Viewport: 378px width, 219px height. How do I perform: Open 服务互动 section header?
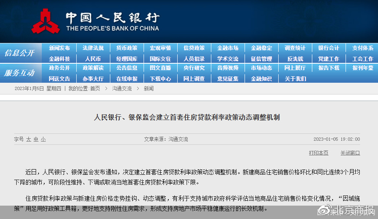pos(19,73)
